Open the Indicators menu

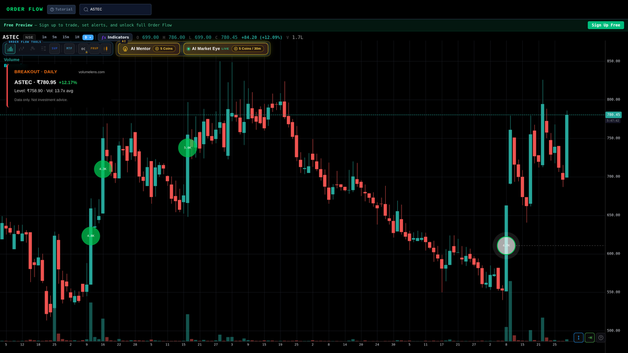click(x=115, y=37)
